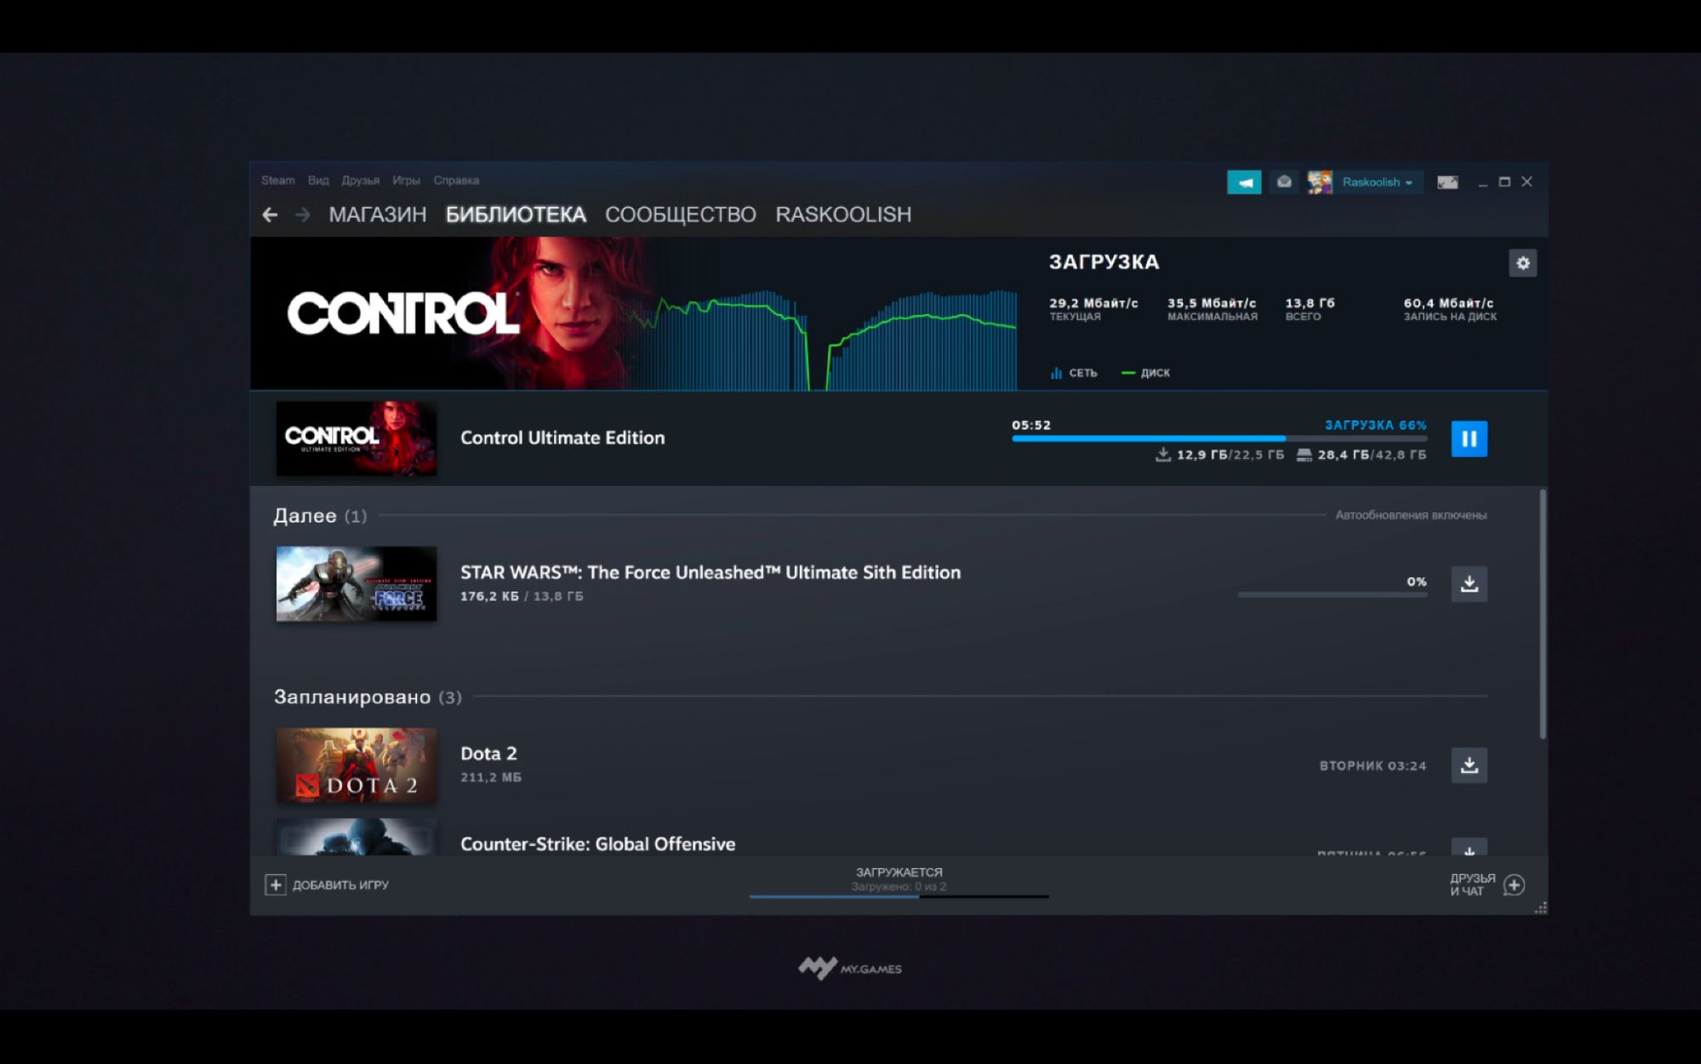Click ДОБАВИТЬ ИГРУ button

[x=331, y=884]
